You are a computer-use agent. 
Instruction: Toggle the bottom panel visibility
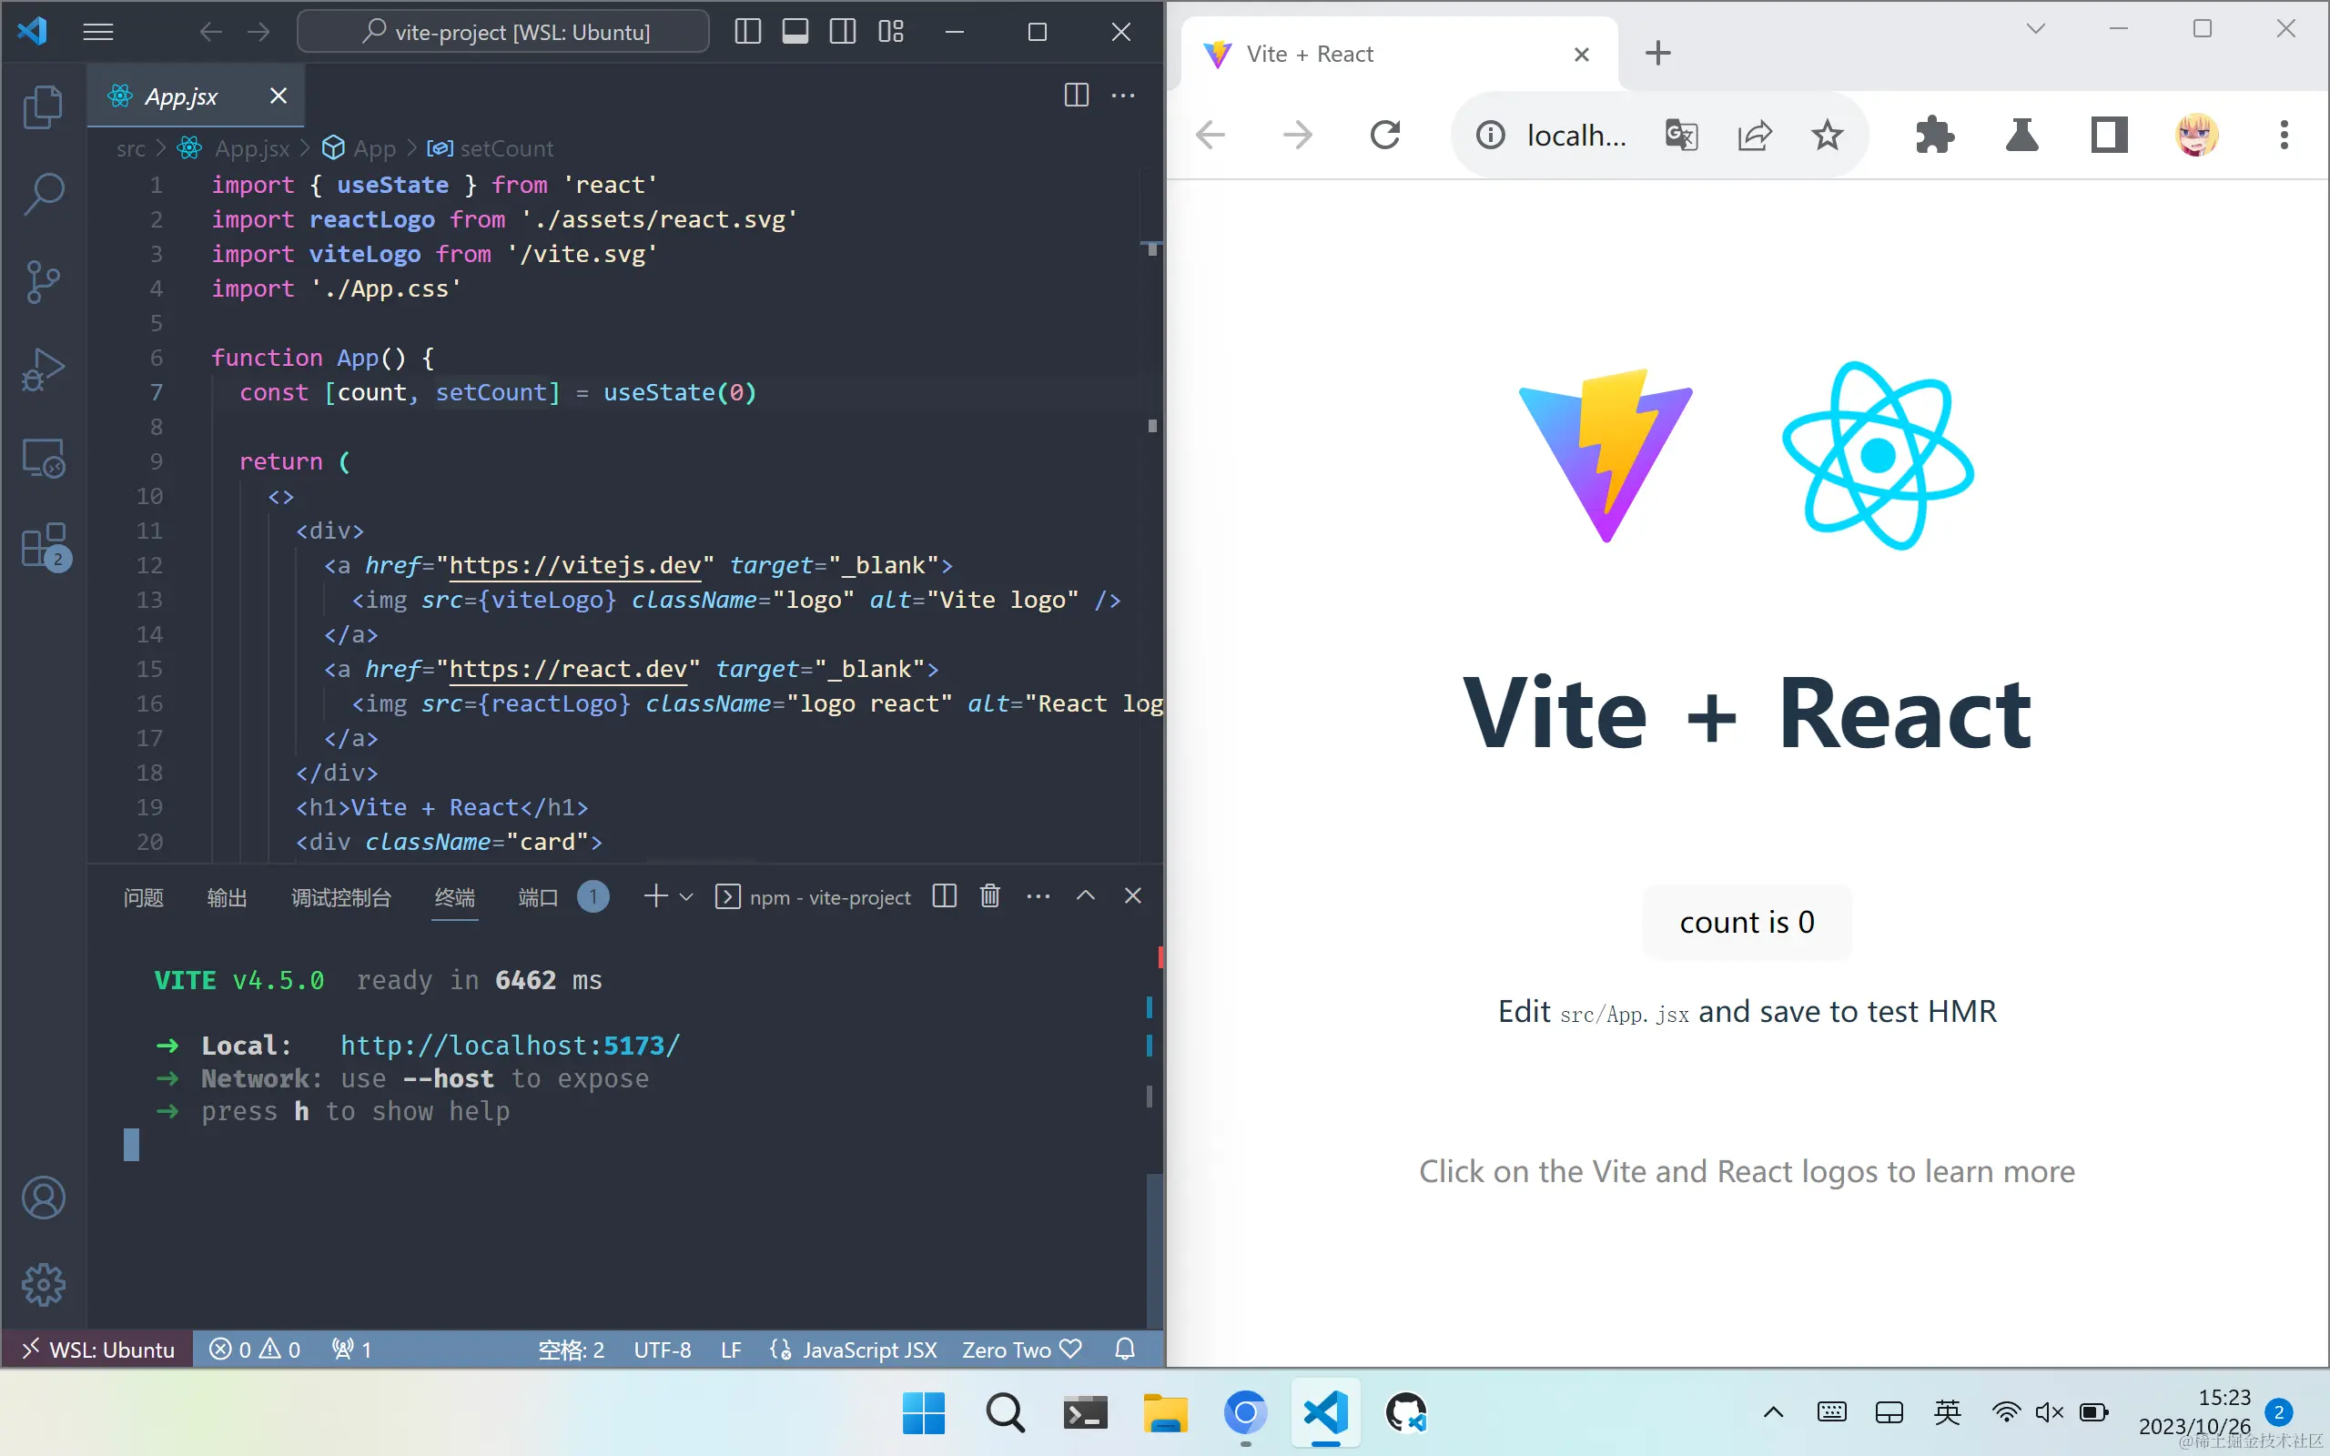(x=795, y=32)
